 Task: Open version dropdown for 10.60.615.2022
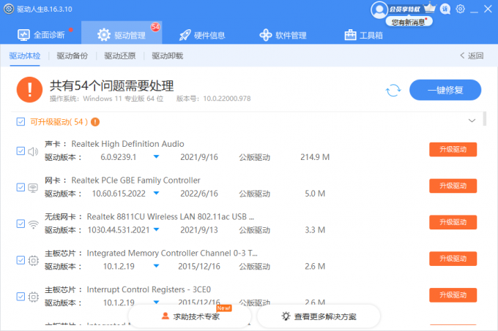tap(156, 193)
